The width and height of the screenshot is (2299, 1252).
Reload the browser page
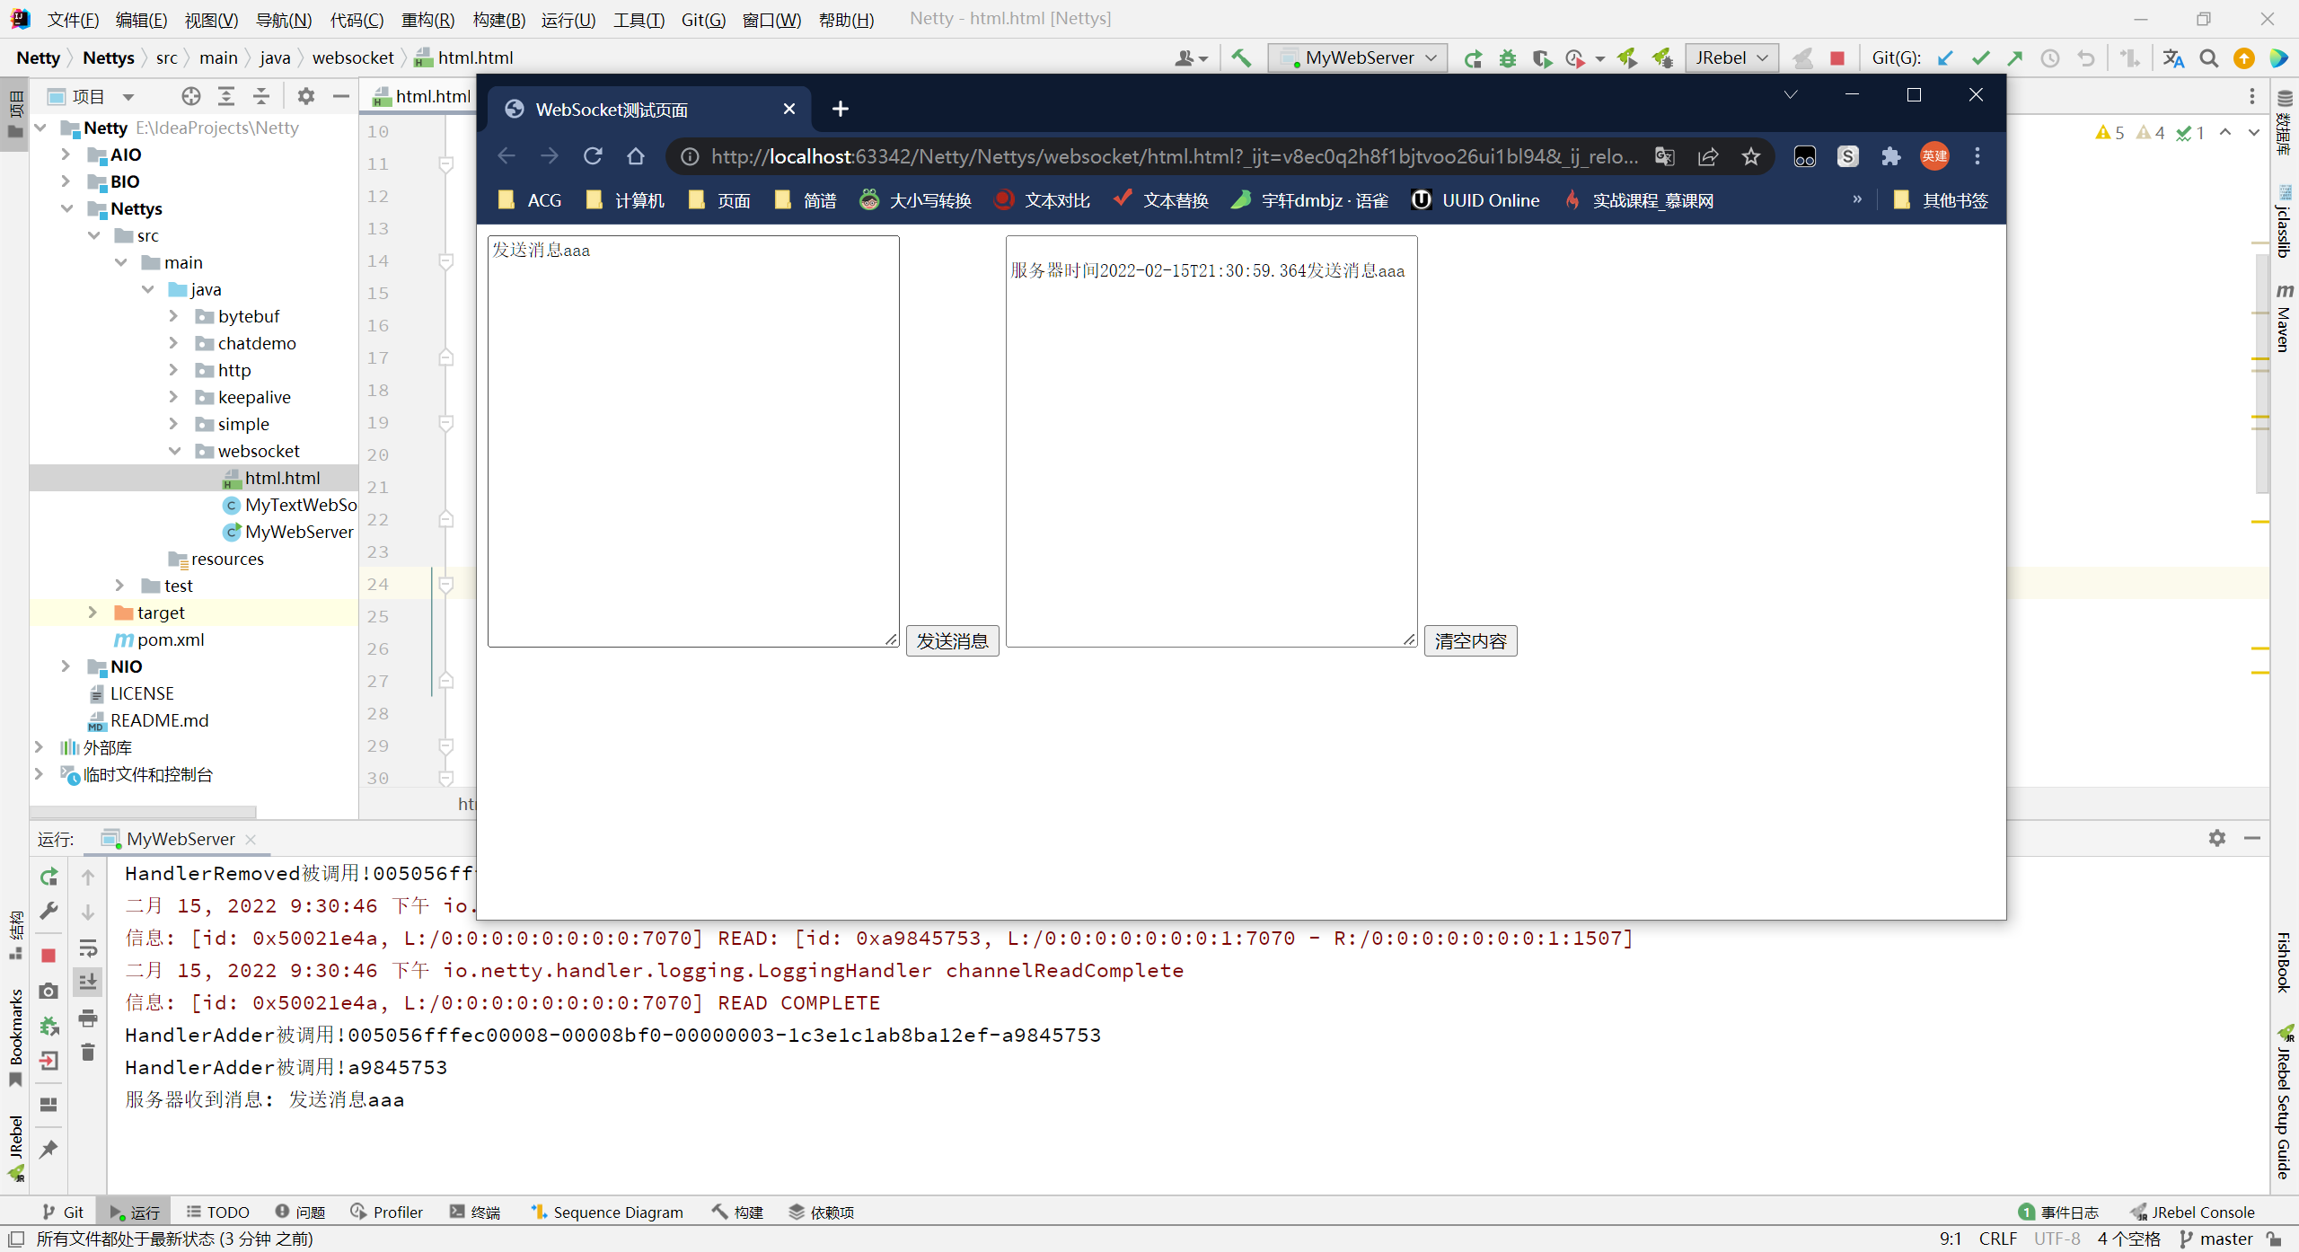coord(593,156)
